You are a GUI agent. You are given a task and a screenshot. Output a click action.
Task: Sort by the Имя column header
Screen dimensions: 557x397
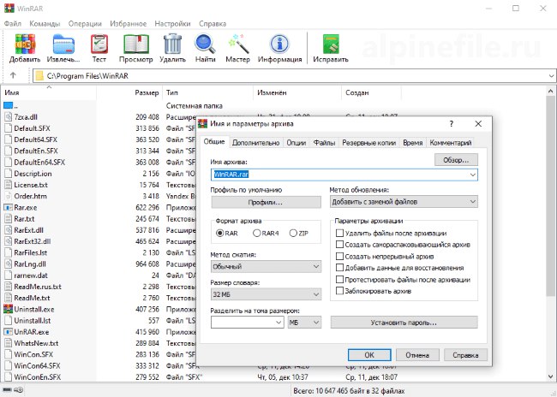[49, 92]
